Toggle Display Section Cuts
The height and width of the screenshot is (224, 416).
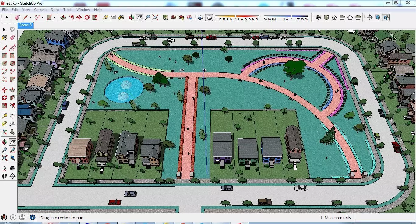click(x=386, y=17)
